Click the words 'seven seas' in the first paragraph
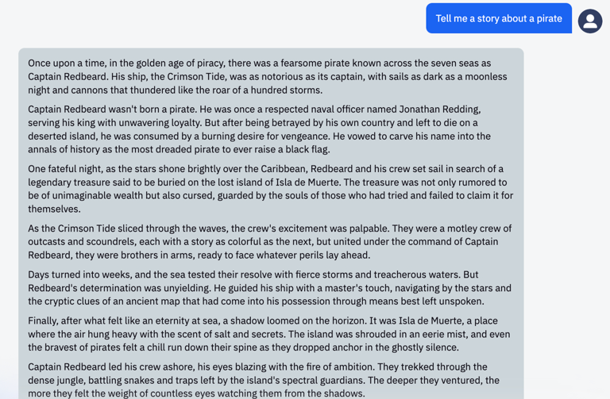Image resolution: width=610 pixels, height=399 pixels. click(x=453, y=63)
